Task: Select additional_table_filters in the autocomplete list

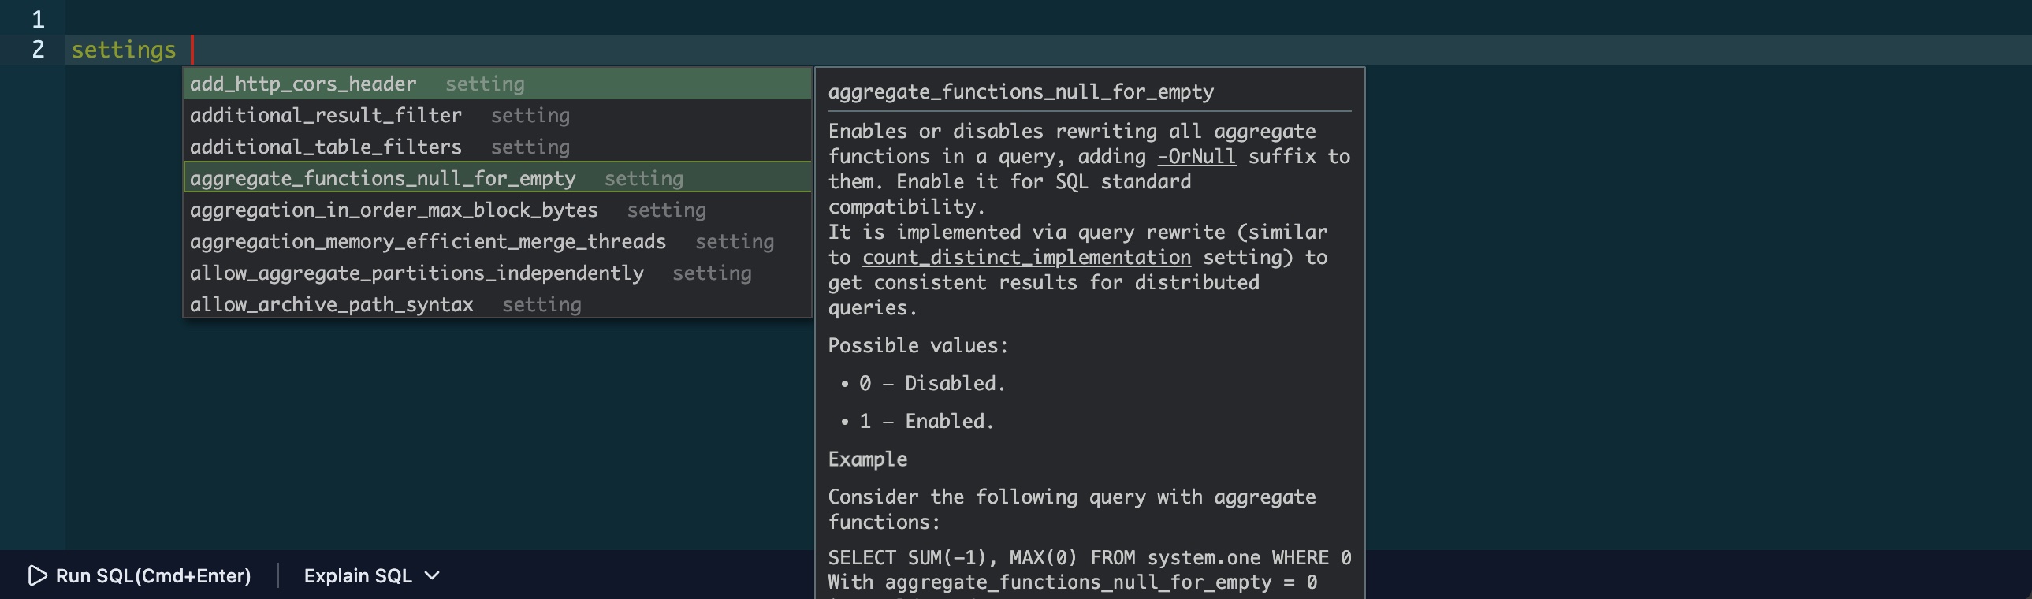Action: [326, 147]
